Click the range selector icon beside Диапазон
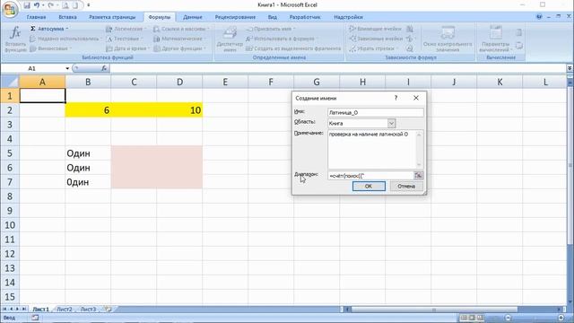 coord(419,176)
